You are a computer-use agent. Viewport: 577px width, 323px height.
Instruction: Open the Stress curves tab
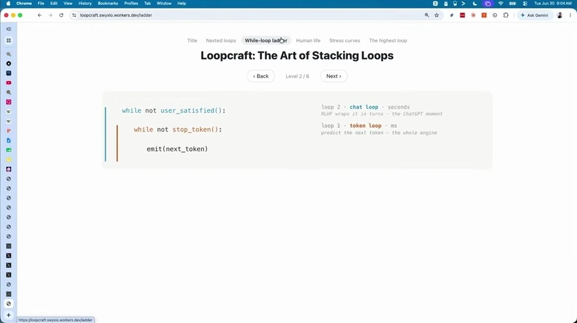(x=344, y=40)
